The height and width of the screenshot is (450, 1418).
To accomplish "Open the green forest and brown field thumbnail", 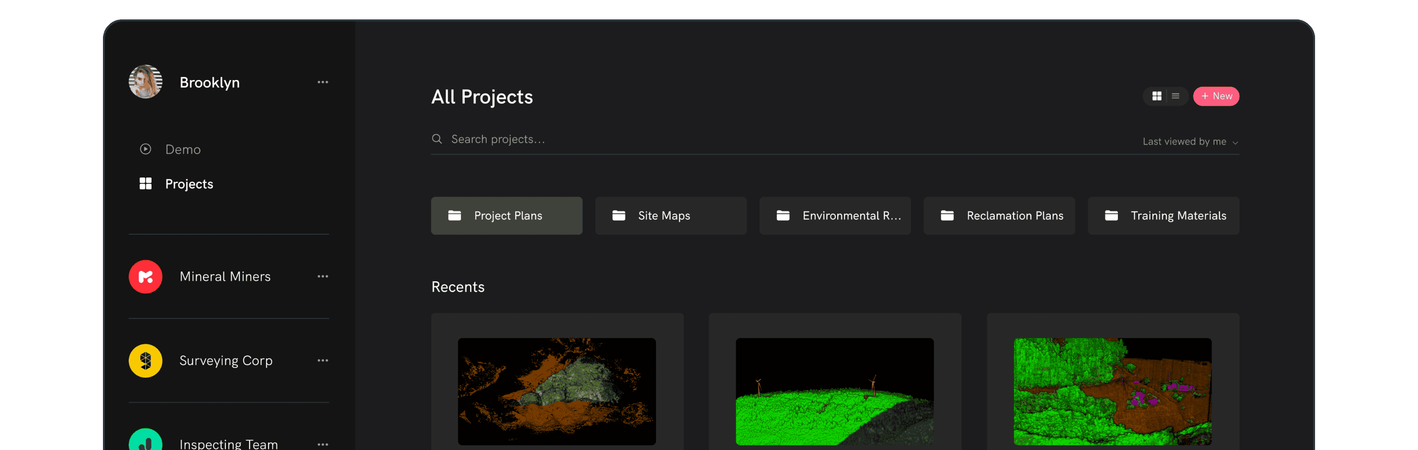I will pos(1113,391).
